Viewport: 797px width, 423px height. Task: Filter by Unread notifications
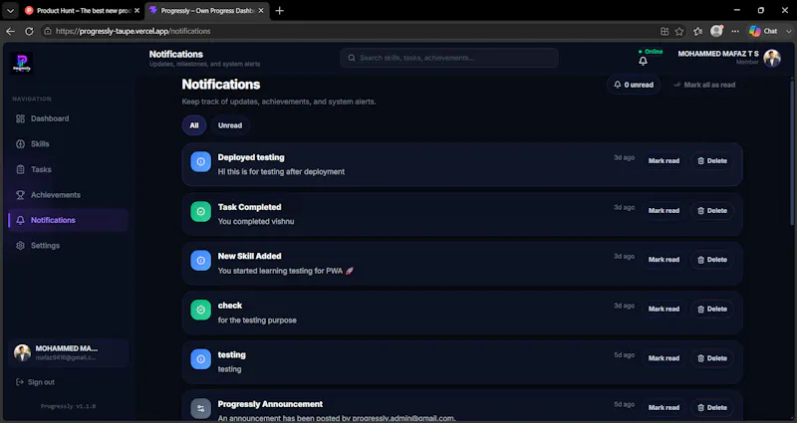pos(230,125)
